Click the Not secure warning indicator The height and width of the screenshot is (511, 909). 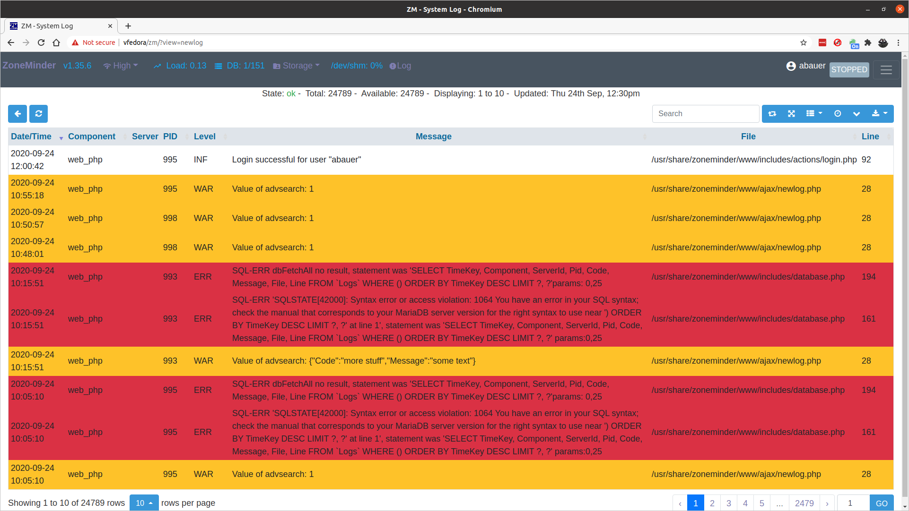click(94, 43)
